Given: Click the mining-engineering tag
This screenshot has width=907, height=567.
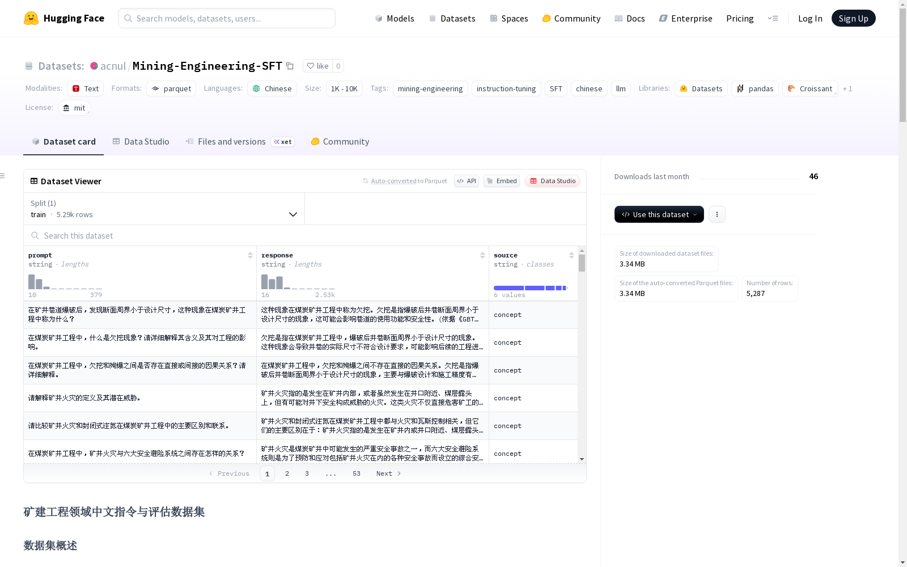Looking at the screenshot, I should coord(430,88).
